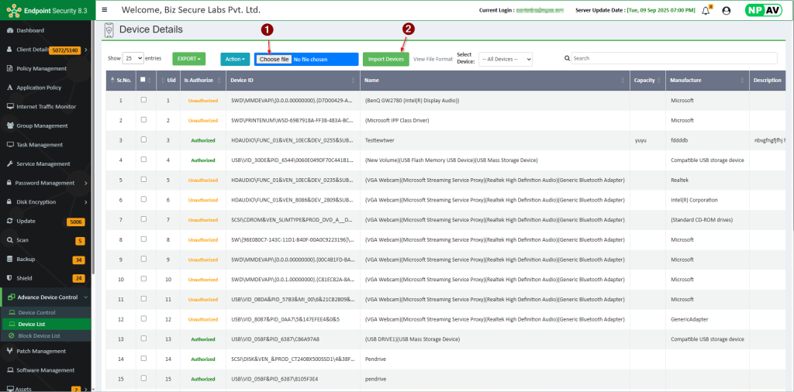This screenshot has height=392, width=794.
Task: Click Choose file to browse
Action: (274, 59)
